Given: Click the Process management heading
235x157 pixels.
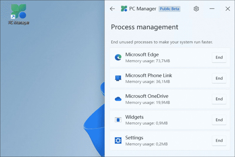Looking at the screenshot, I should pos(145,27).
